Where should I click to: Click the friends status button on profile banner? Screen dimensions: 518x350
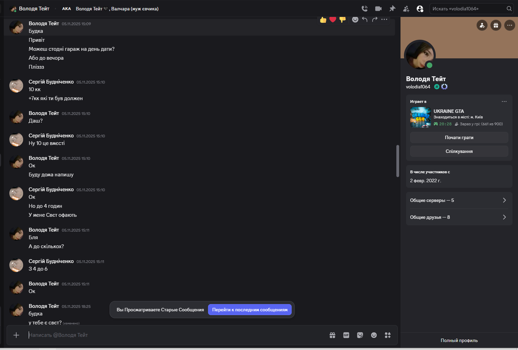point(482,25)
